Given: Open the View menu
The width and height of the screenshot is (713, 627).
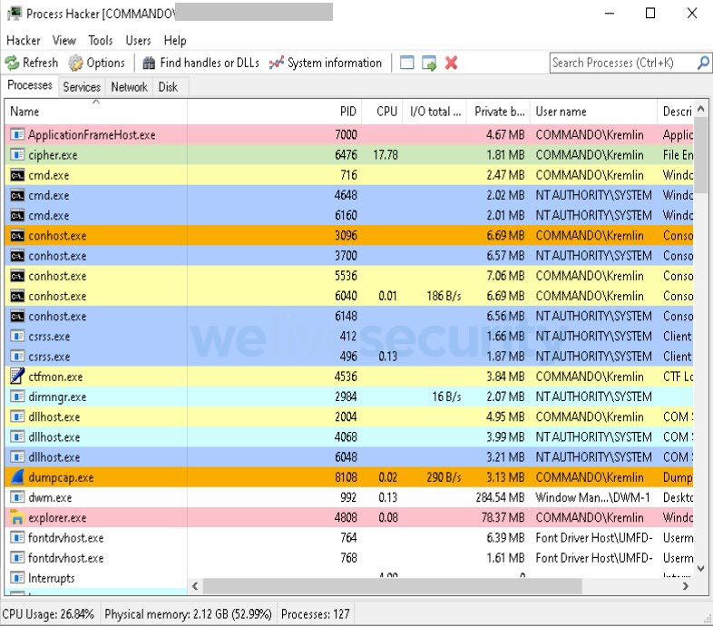Looking at the screenshot, I should tap(64, 41).
